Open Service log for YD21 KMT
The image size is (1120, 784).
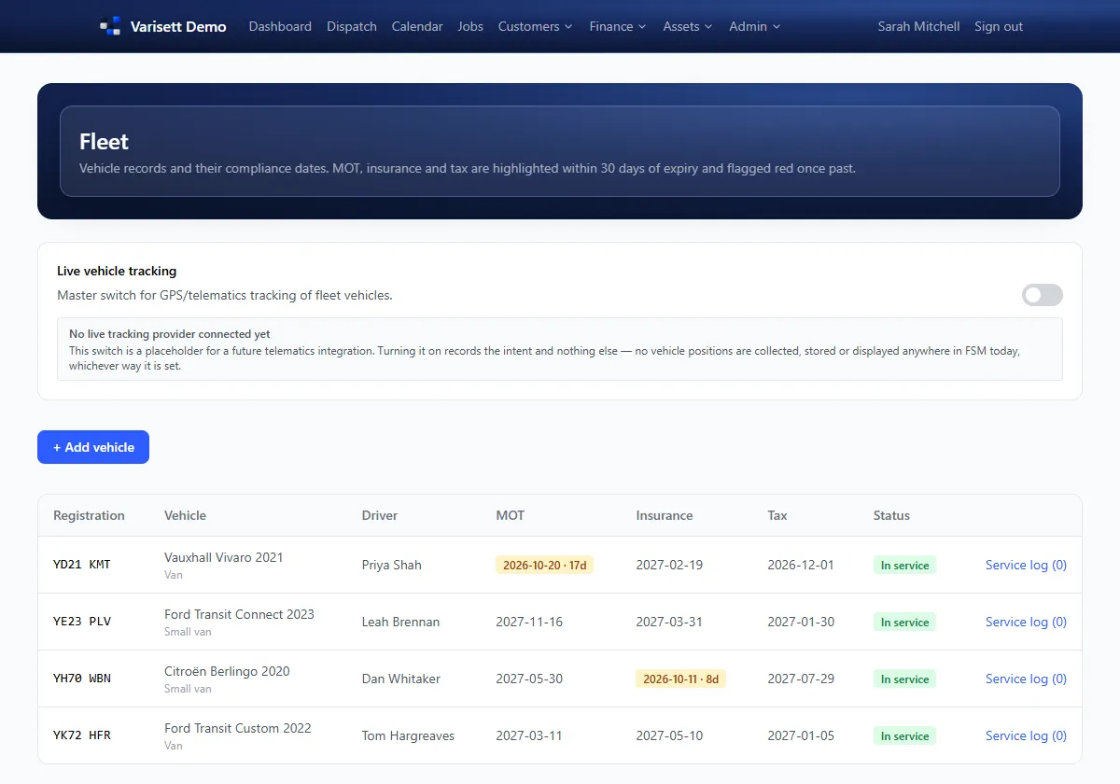(x=1026, y=565)
